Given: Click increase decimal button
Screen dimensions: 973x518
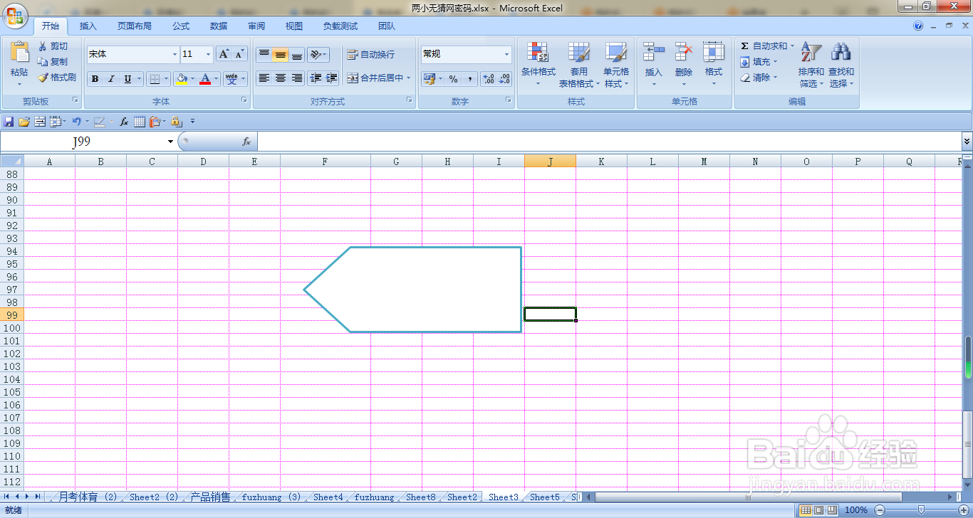Looking at the screenshot, I should [x=488, y=79].
